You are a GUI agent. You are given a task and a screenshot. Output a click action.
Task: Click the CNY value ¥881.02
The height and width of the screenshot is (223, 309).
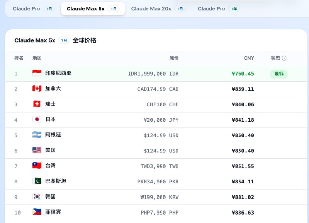(243, 197)
